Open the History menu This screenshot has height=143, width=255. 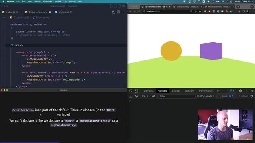tap(37, 2)
